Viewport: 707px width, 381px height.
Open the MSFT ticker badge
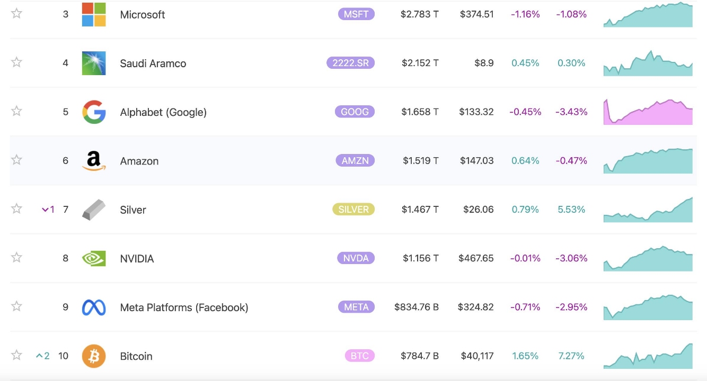pos(356,14)
